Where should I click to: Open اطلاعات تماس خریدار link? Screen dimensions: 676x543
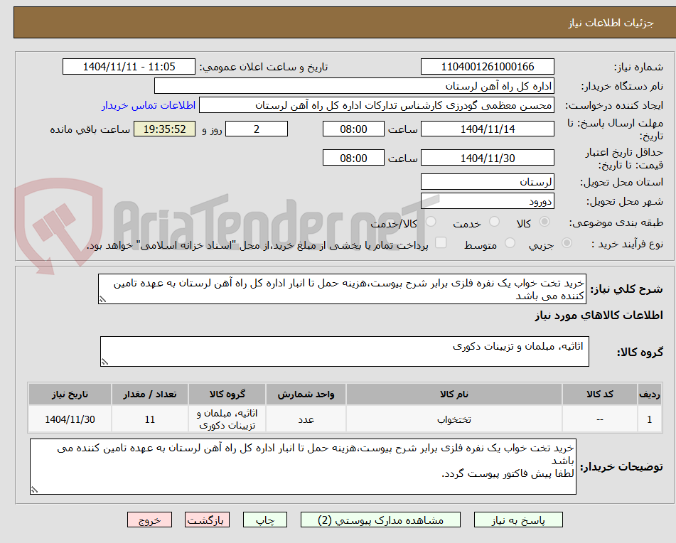point(149,106)
